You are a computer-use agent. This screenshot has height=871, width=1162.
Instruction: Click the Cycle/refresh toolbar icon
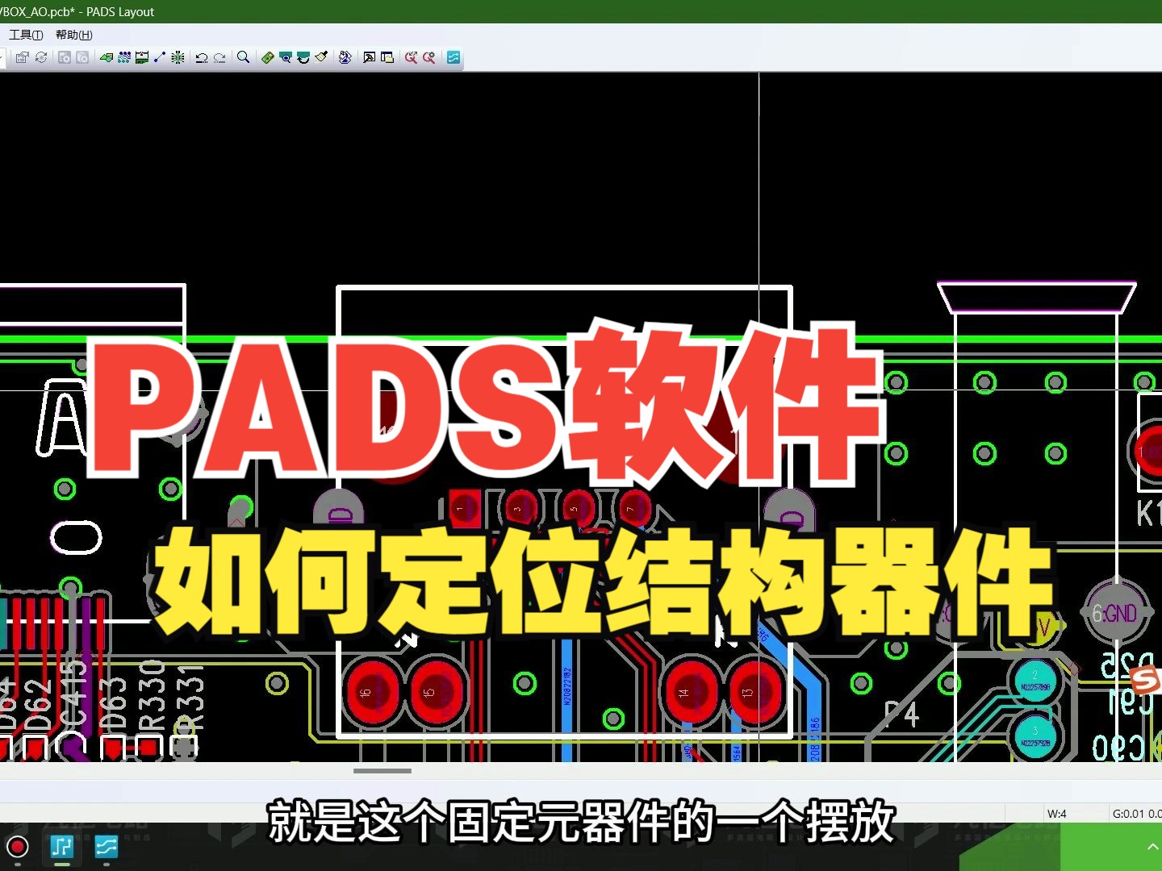tap(41, 57)
